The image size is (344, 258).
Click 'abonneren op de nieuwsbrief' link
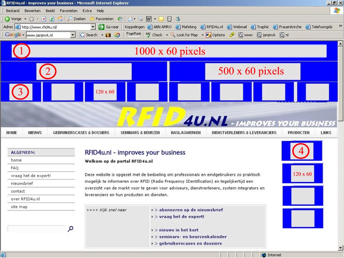[x=191, y=210]
